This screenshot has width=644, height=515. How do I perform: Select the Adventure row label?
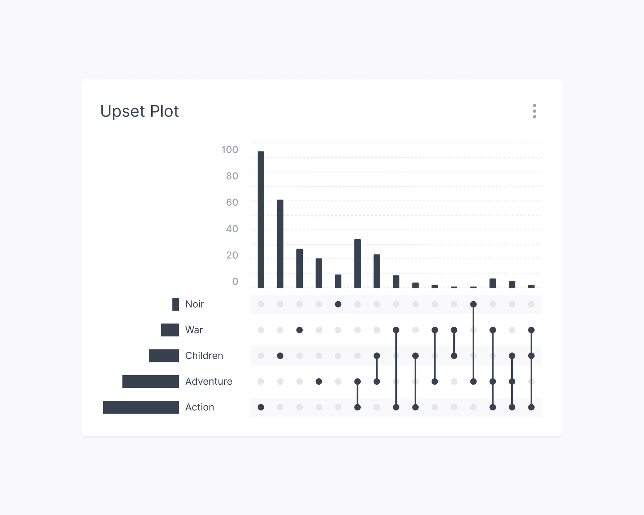208,381
